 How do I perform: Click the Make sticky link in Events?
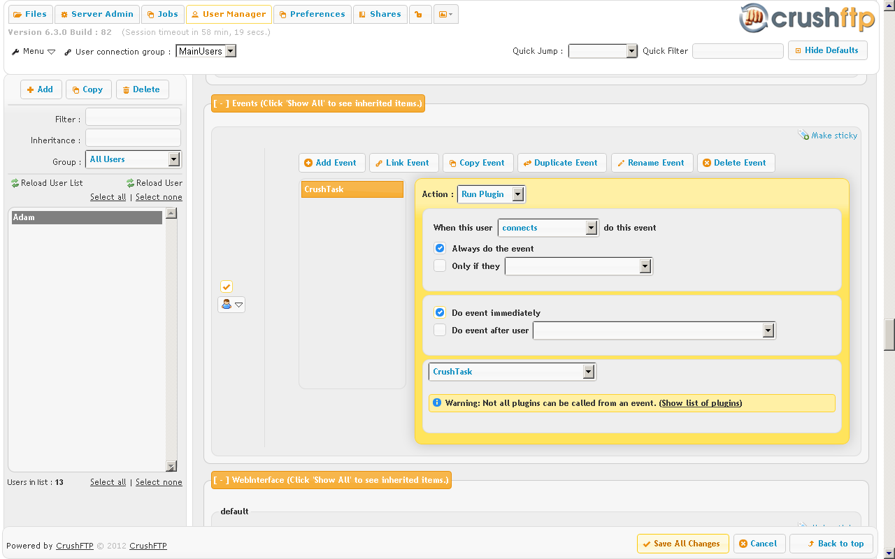click(828, 136)
